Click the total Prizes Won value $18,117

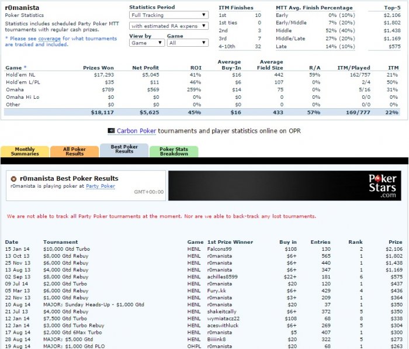[102, 112]
